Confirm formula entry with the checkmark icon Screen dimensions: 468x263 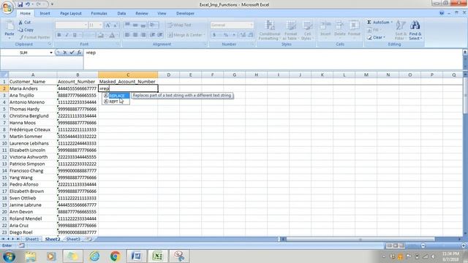(72, 53)
